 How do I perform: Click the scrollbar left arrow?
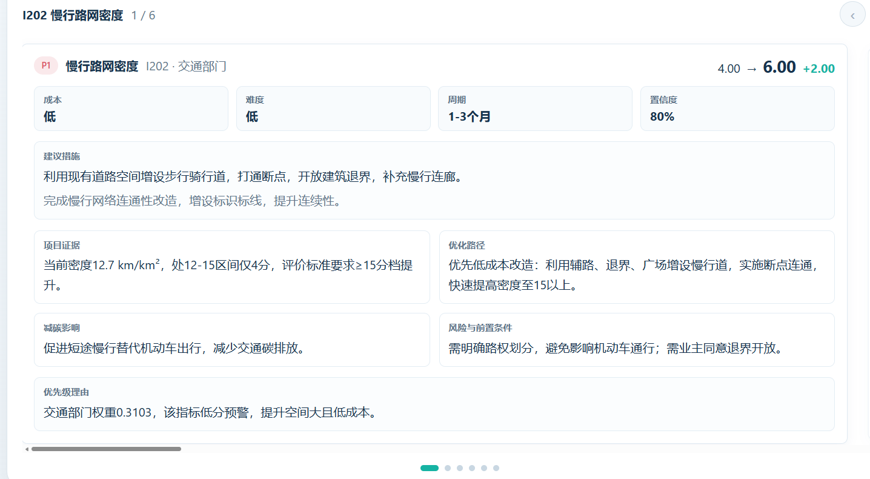click(x=27, y=449)
